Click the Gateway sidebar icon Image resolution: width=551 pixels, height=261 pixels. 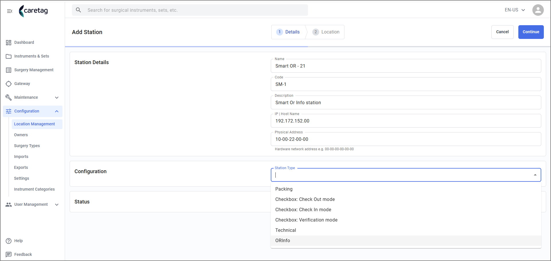click(9, 84)
